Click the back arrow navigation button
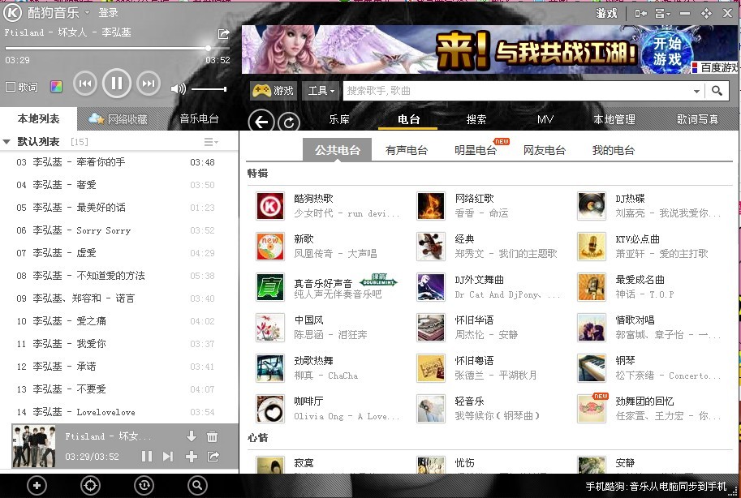The image size is (741, 498). [261, 122]
